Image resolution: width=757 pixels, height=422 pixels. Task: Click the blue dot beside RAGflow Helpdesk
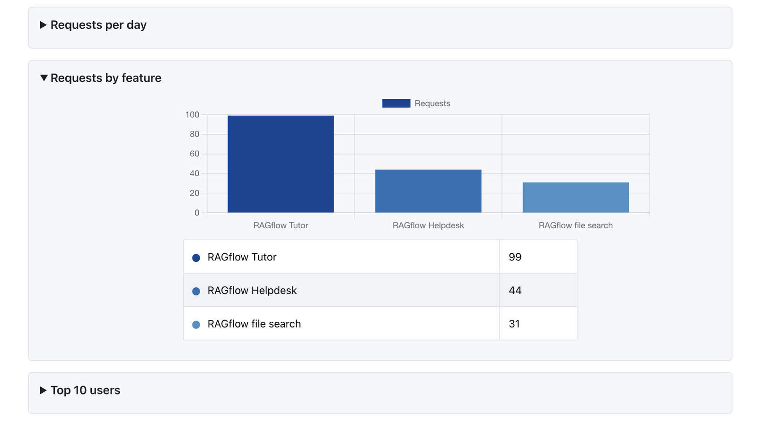coord(196,292)
